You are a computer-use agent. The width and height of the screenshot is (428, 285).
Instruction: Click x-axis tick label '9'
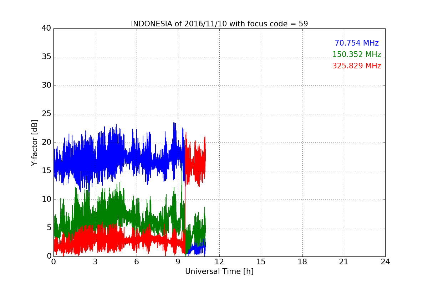(178, 262)
